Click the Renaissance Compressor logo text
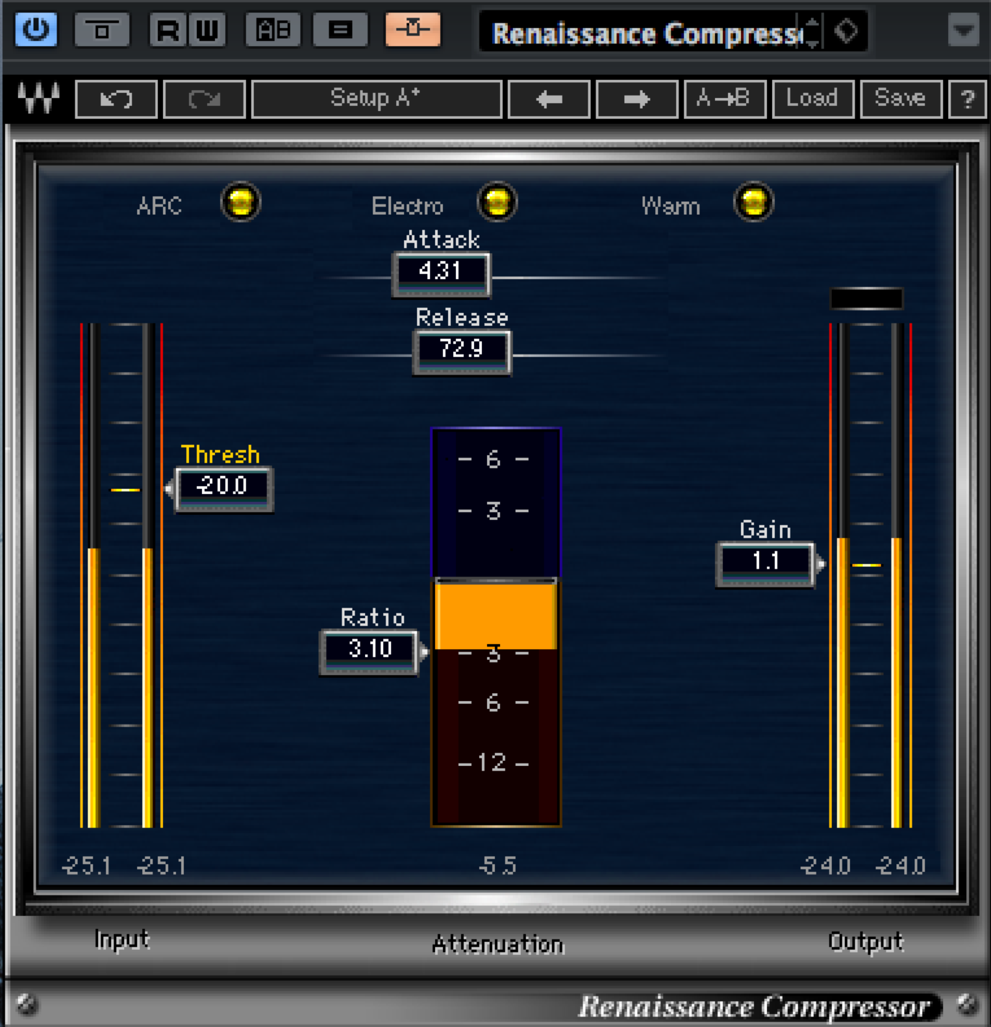The height and width of the screenshot is (1027, 991). tap(755, 1007)
